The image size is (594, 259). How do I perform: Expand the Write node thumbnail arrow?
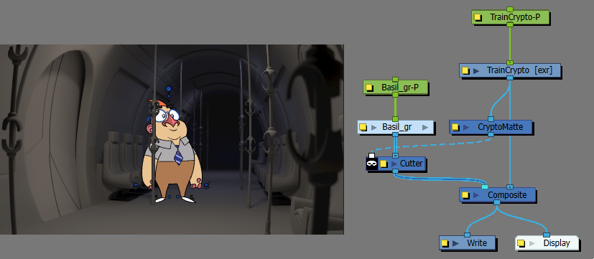coord(455,243)
